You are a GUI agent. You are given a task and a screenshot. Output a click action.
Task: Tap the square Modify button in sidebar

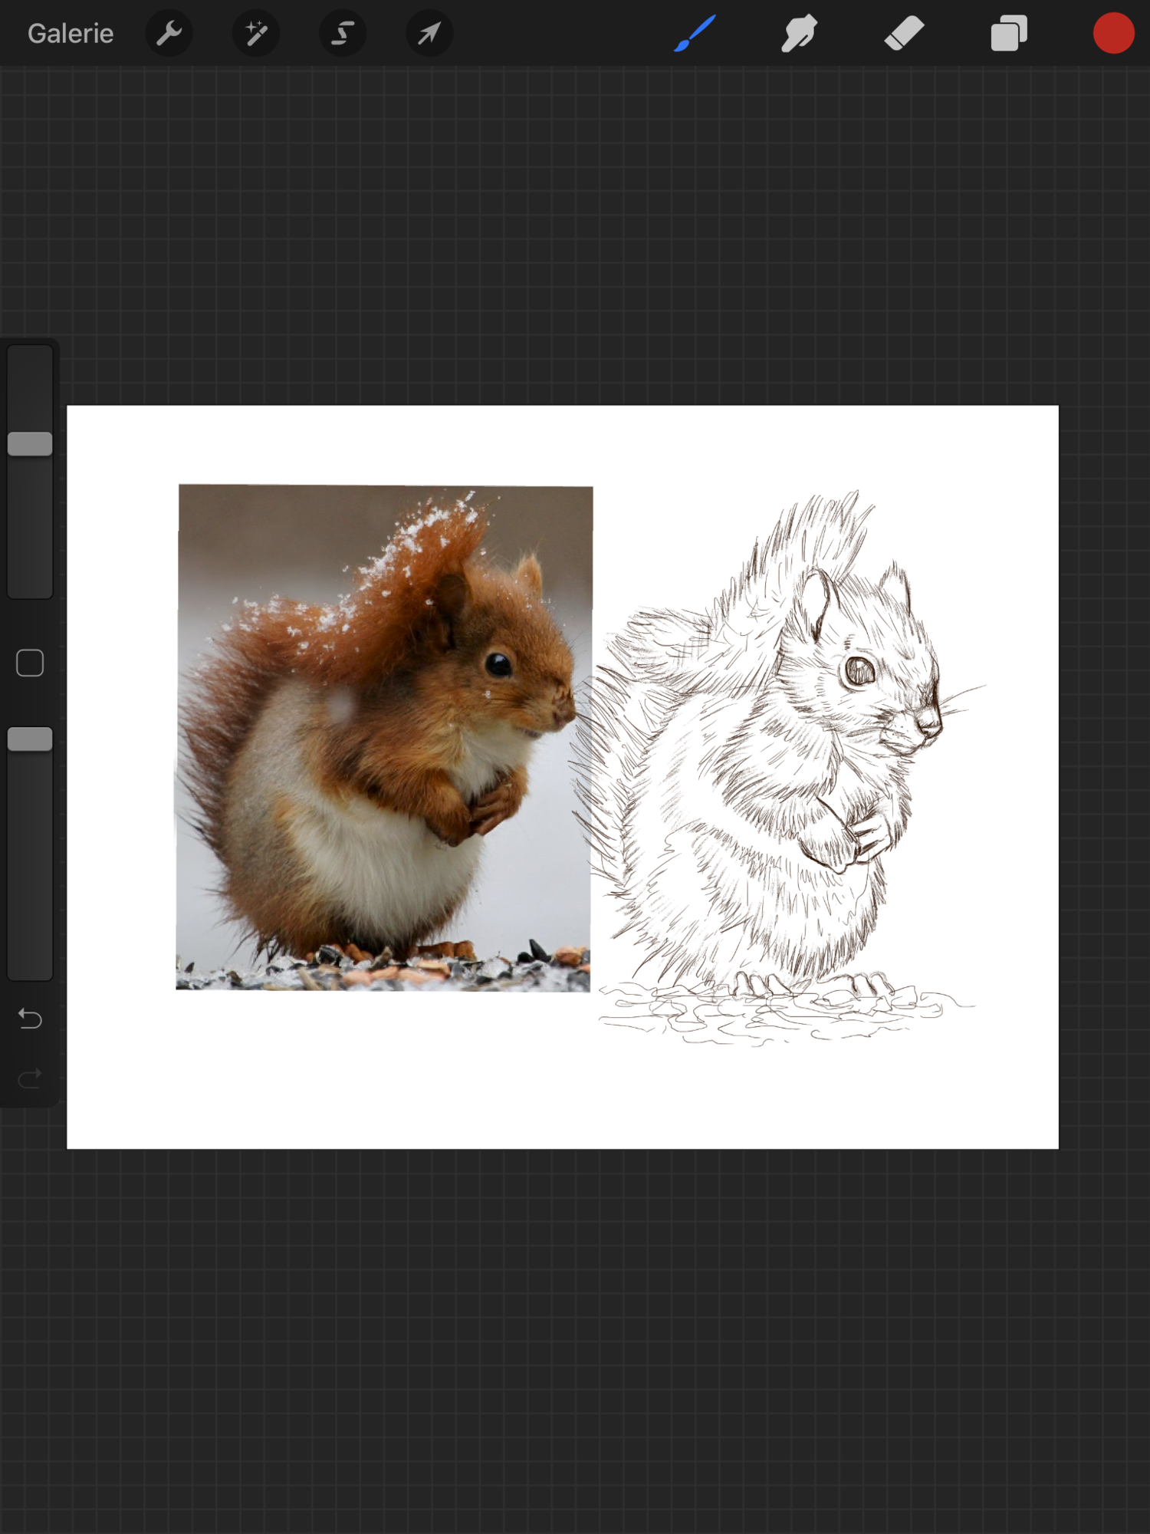pos(30,663)
